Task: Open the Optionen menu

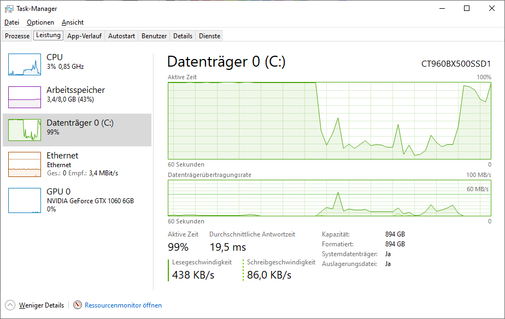Action: pos(40,22)
